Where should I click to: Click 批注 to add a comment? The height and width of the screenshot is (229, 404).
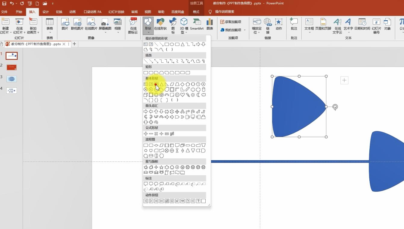[294, 24]
